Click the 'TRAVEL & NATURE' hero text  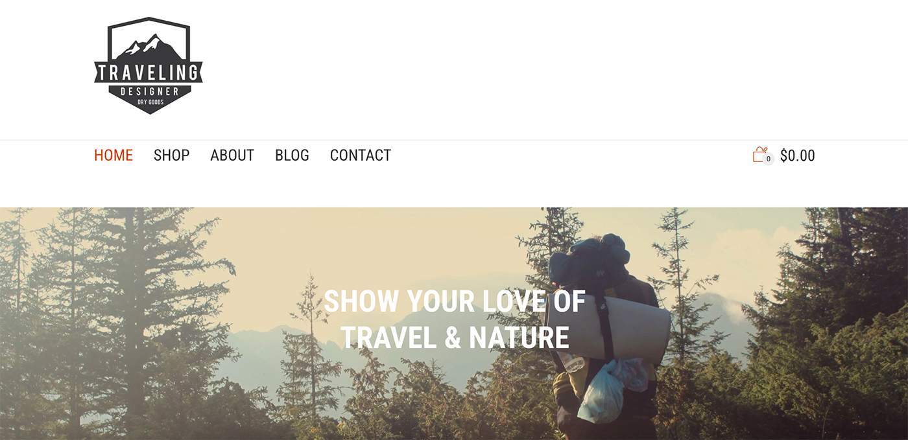point(455,338)
